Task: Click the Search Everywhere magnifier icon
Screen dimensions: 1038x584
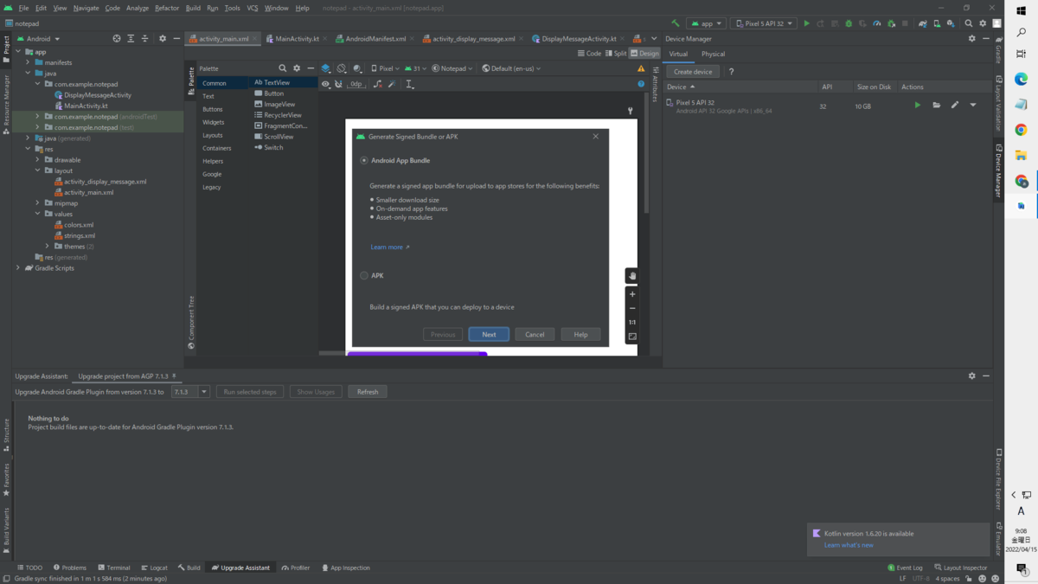Action: pyautogui.click(x=969, y=23)
